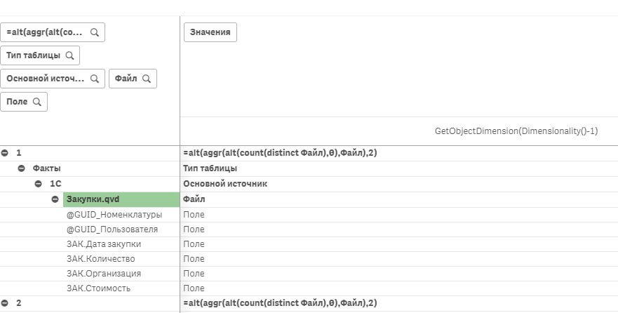Select ЗАК.Организация field row
Viewport: 618px width, 313px height.
[x=104, y=274]
